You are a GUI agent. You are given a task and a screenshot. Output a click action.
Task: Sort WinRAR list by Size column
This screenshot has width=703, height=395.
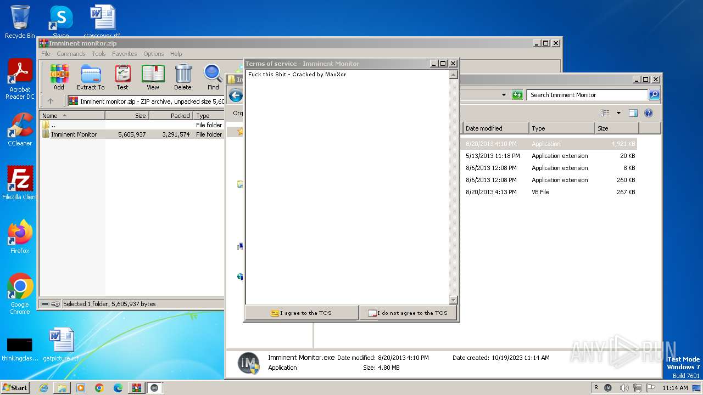tap(127, 116)
